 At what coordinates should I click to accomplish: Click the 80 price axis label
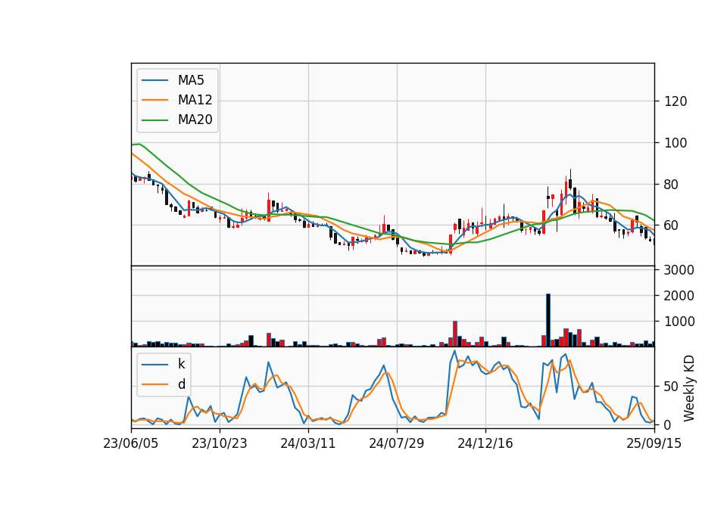pyautogui.click(x=672, y=185)
